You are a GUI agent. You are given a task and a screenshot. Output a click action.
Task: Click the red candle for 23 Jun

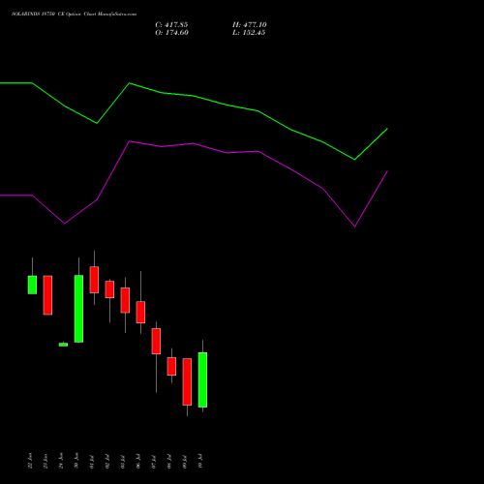tap(47, 295)
